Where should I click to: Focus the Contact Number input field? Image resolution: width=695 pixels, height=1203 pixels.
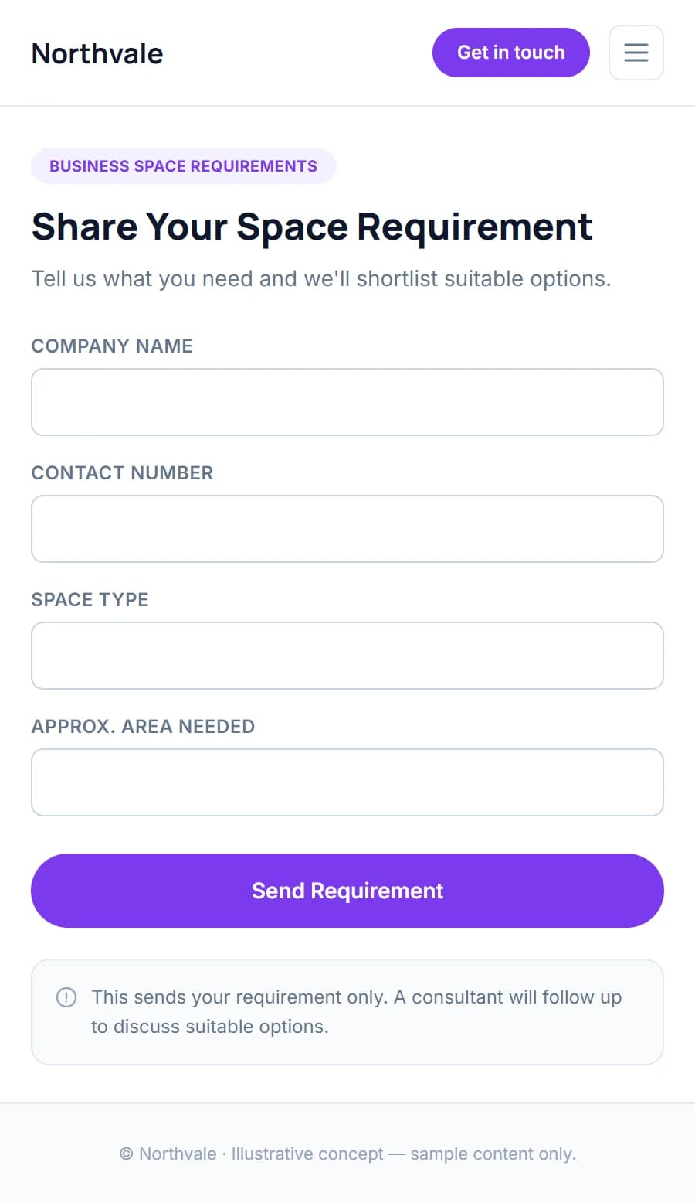pos(347,529)
